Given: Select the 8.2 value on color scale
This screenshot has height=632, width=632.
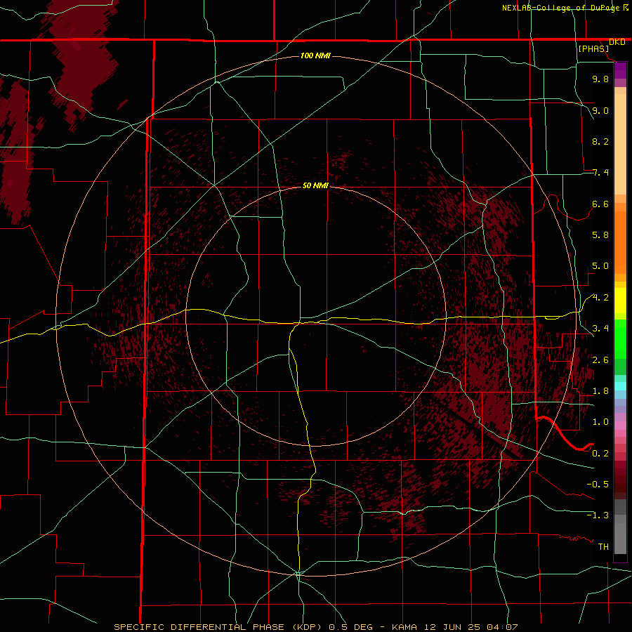Looking at the screenshot, I should 600,141.
